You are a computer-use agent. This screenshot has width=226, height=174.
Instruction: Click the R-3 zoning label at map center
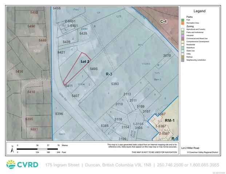[x=109, y=74]
